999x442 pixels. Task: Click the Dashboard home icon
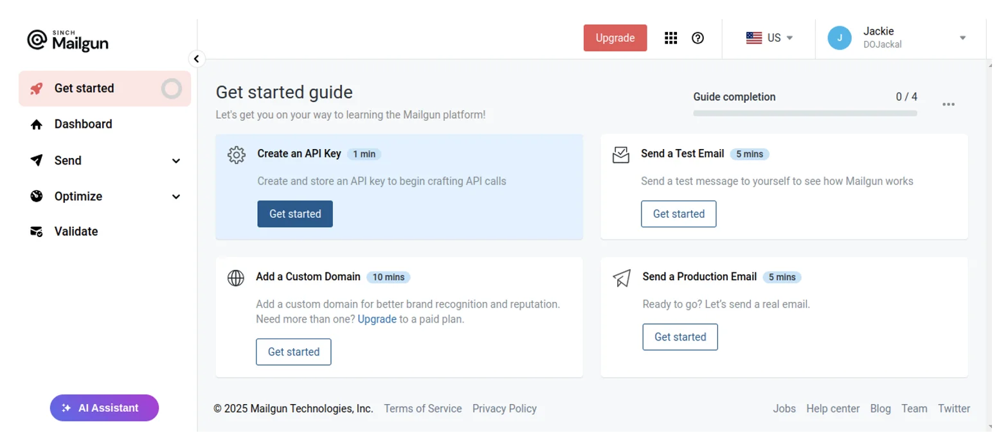tap(37, 125)
